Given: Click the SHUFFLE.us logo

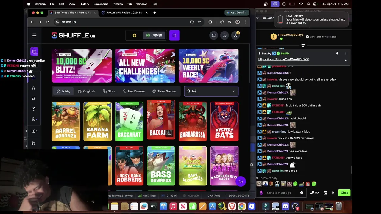Looking at the screenshot, I should pos(74,35).
